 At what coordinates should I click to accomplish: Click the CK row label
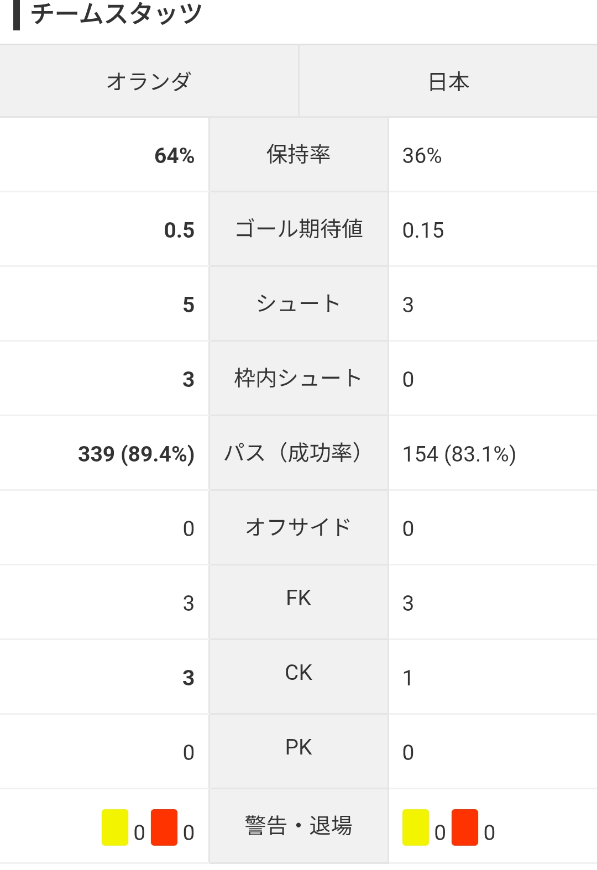coord(298,673)
